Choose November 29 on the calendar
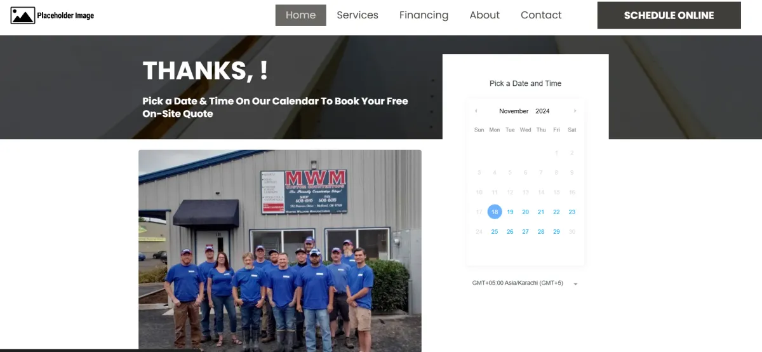The height and width of the screenshot is (352, 762). click(x=556, y=232)
